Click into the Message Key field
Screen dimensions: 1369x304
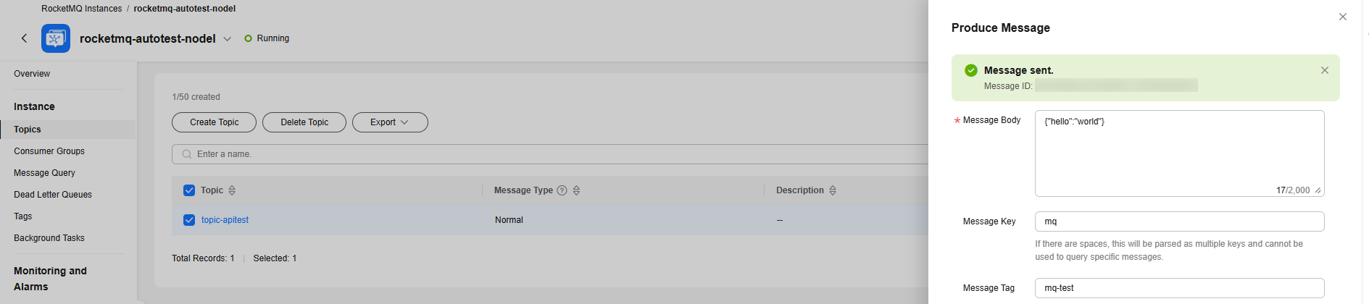(1179, 221)
